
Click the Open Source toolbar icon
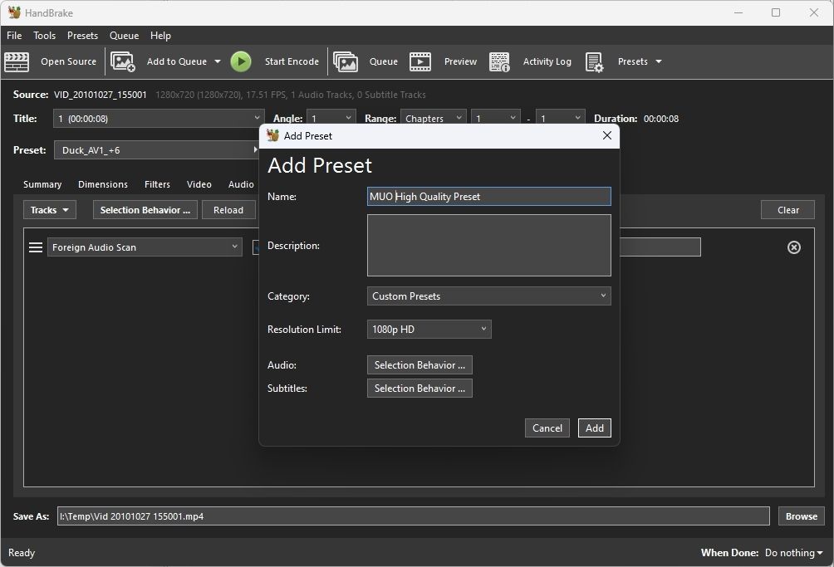pos(17,61)
